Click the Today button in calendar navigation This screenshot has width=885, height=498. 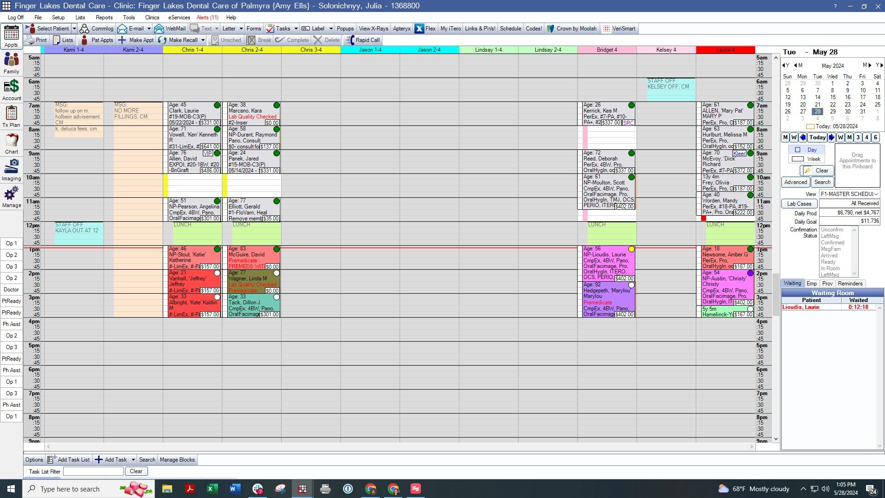click(x=817, y=137)
